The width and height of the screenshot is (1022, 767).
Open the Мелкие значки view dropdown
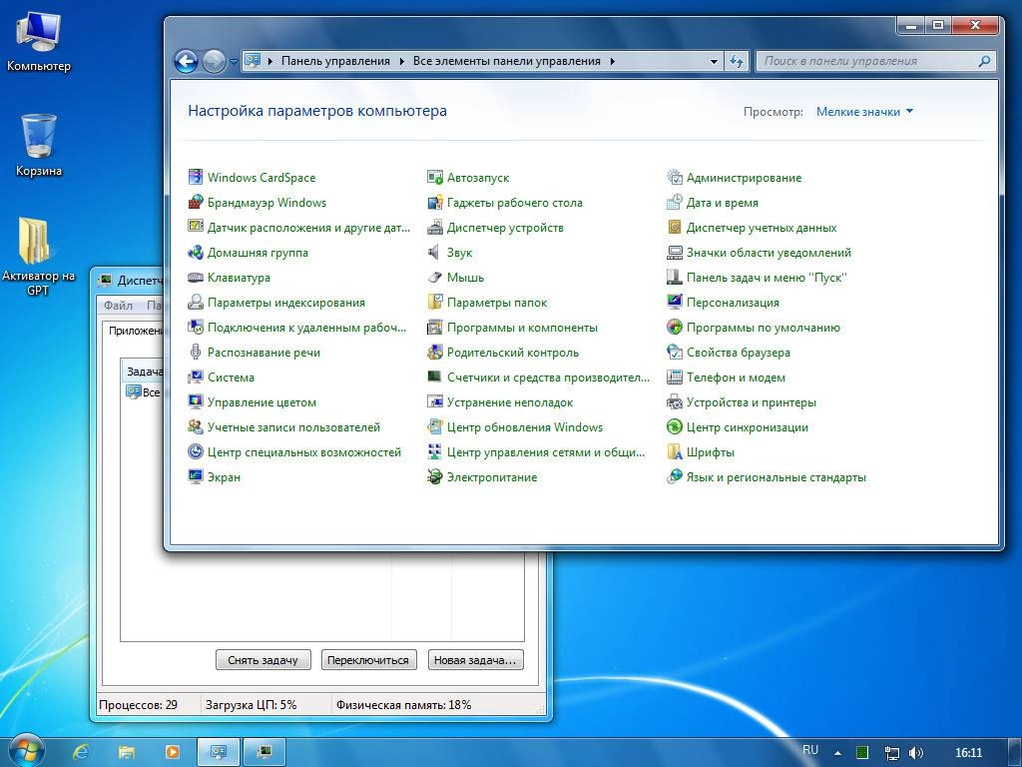864,112
